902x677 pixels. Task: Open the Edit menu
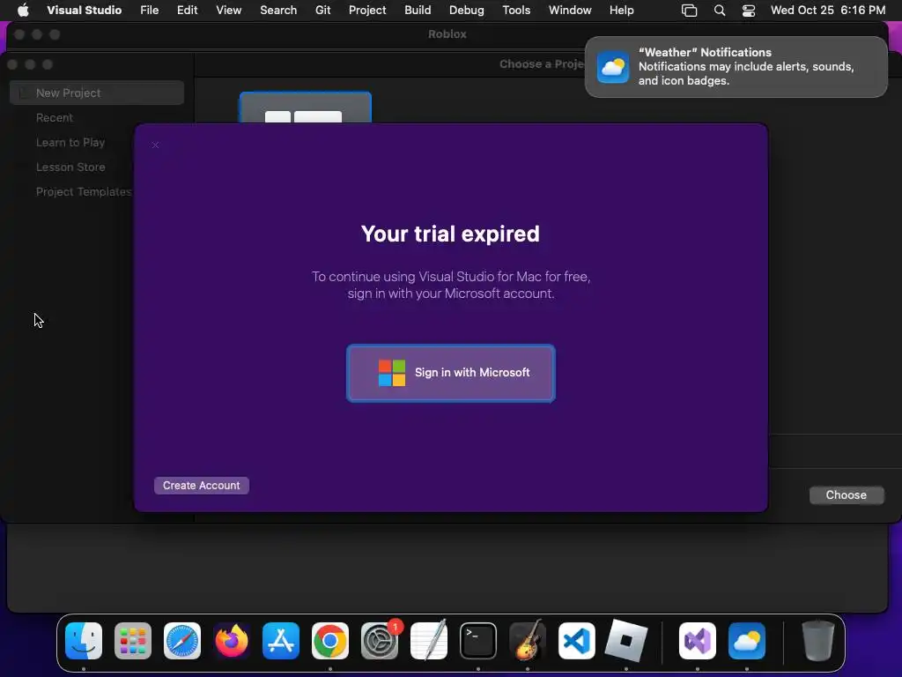[187, 10]
